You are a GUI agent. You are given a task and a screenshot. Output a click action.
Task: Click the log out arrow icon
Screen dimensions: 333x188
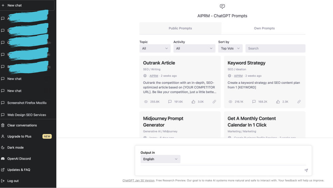pos(3,181)
